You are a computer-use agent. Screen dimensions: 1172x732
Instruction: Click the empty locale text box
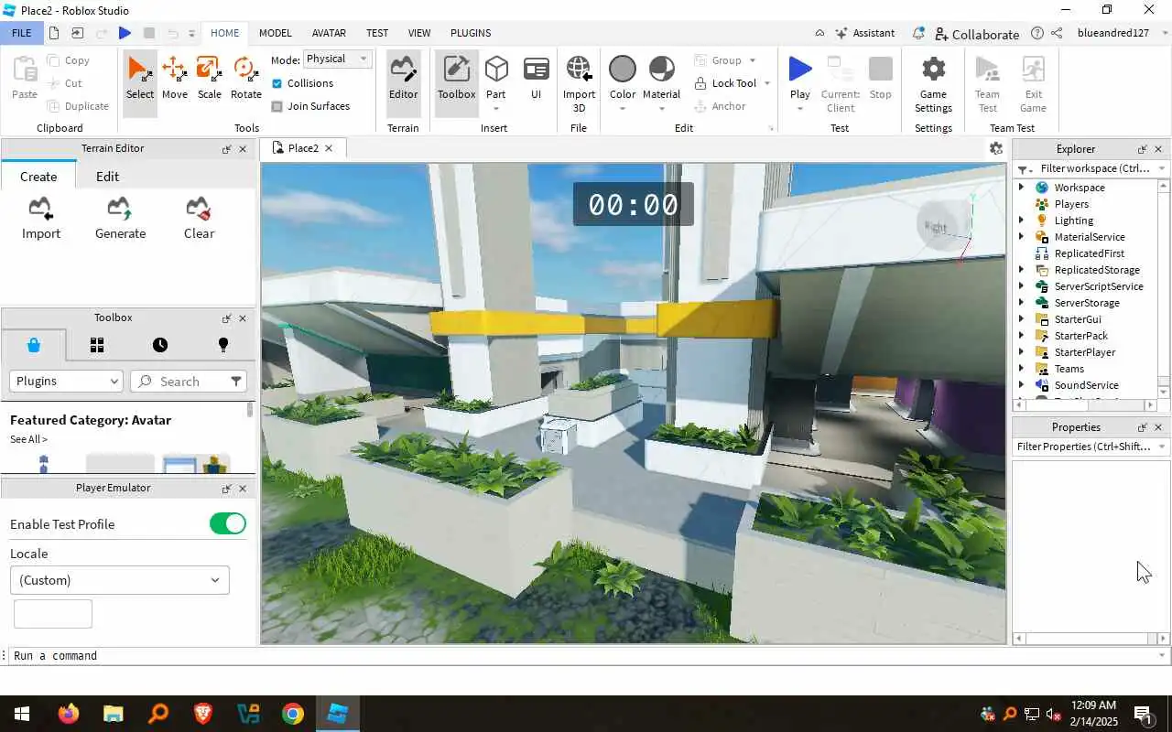53,614
